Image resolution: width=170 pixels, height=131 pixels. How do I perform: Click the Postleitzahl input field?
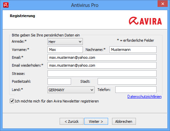pyautogui.click(x=59, y=81)
